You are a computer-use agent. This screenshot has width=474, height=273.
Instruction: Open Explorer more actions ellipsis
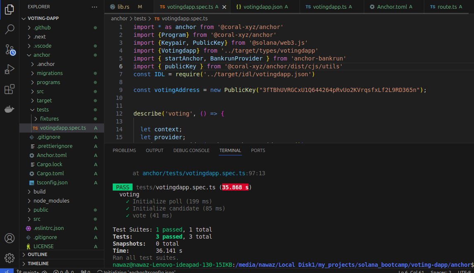click(94, 7)
